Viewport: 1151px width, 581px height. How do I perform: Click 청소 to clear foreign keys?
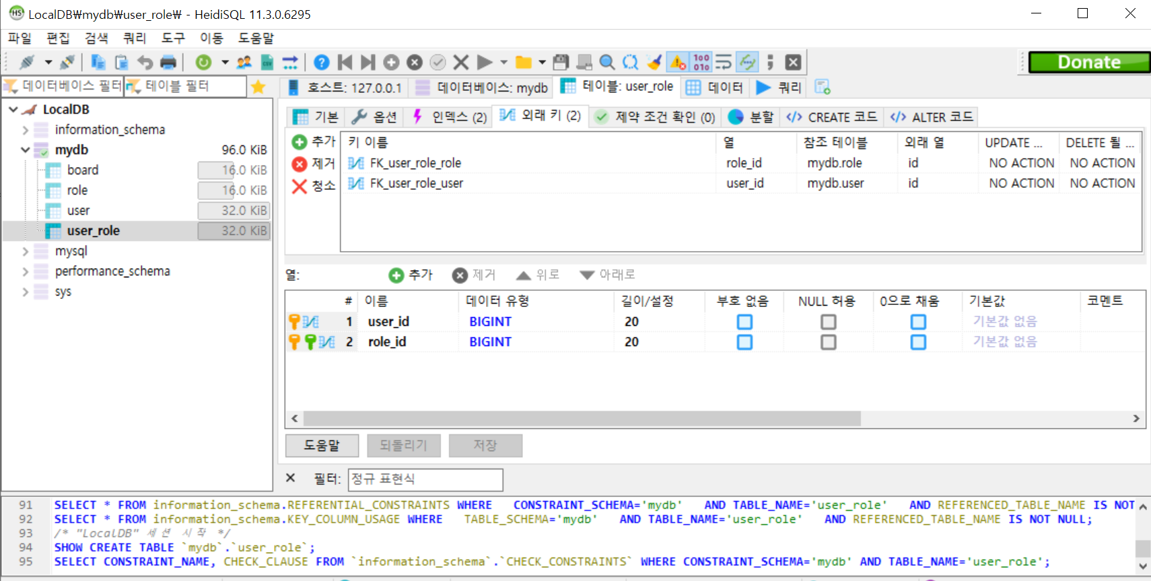(x=314, y=186)
